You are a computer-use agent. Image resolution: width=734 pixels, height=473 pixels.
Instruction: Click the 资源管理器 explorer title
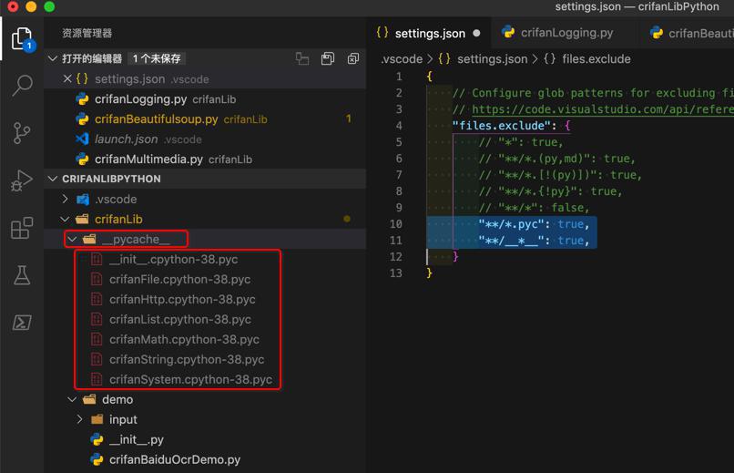point(87,33)
